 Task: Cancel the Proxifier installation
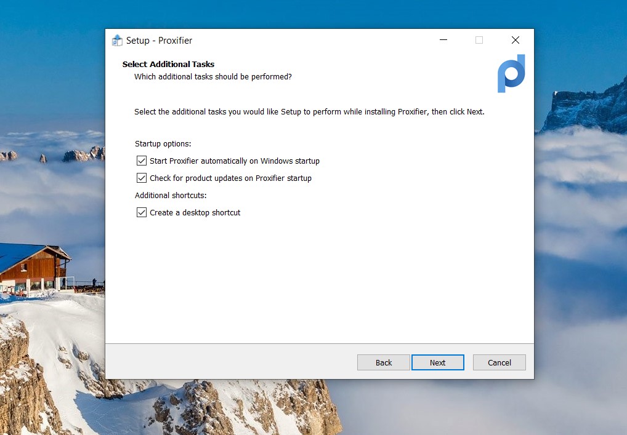coord(499,362)
